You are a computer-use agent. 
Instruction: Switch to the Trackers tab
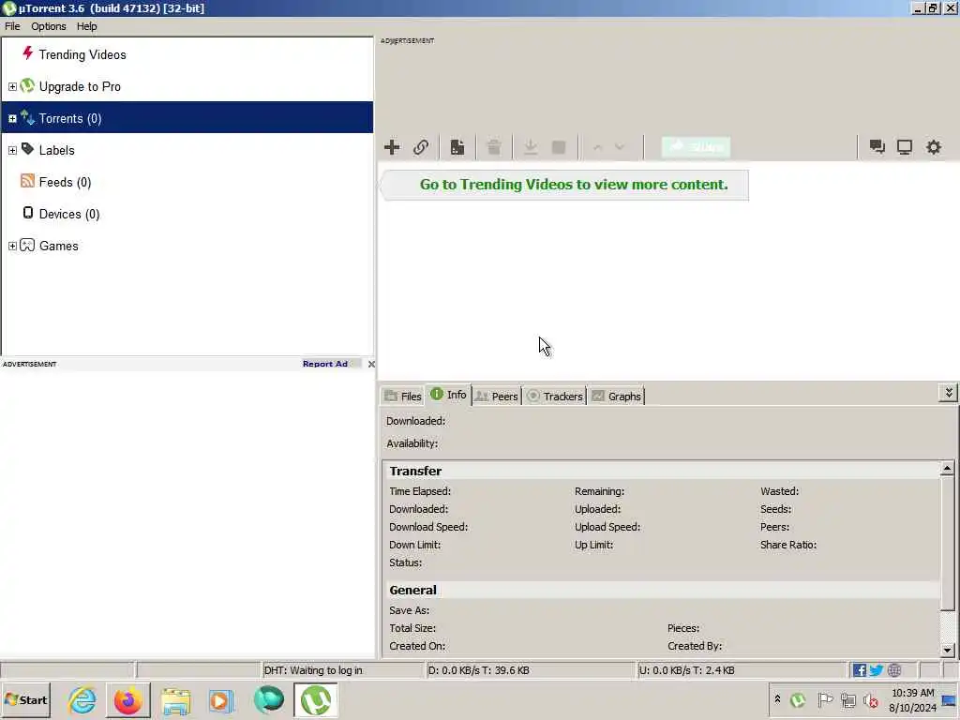555,397
